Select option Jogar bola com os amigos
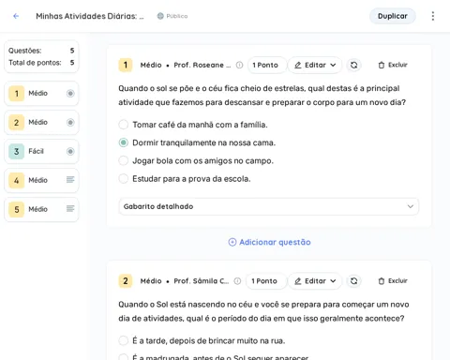Viewport: 450px width, 360px height. [x=124, y=160]
